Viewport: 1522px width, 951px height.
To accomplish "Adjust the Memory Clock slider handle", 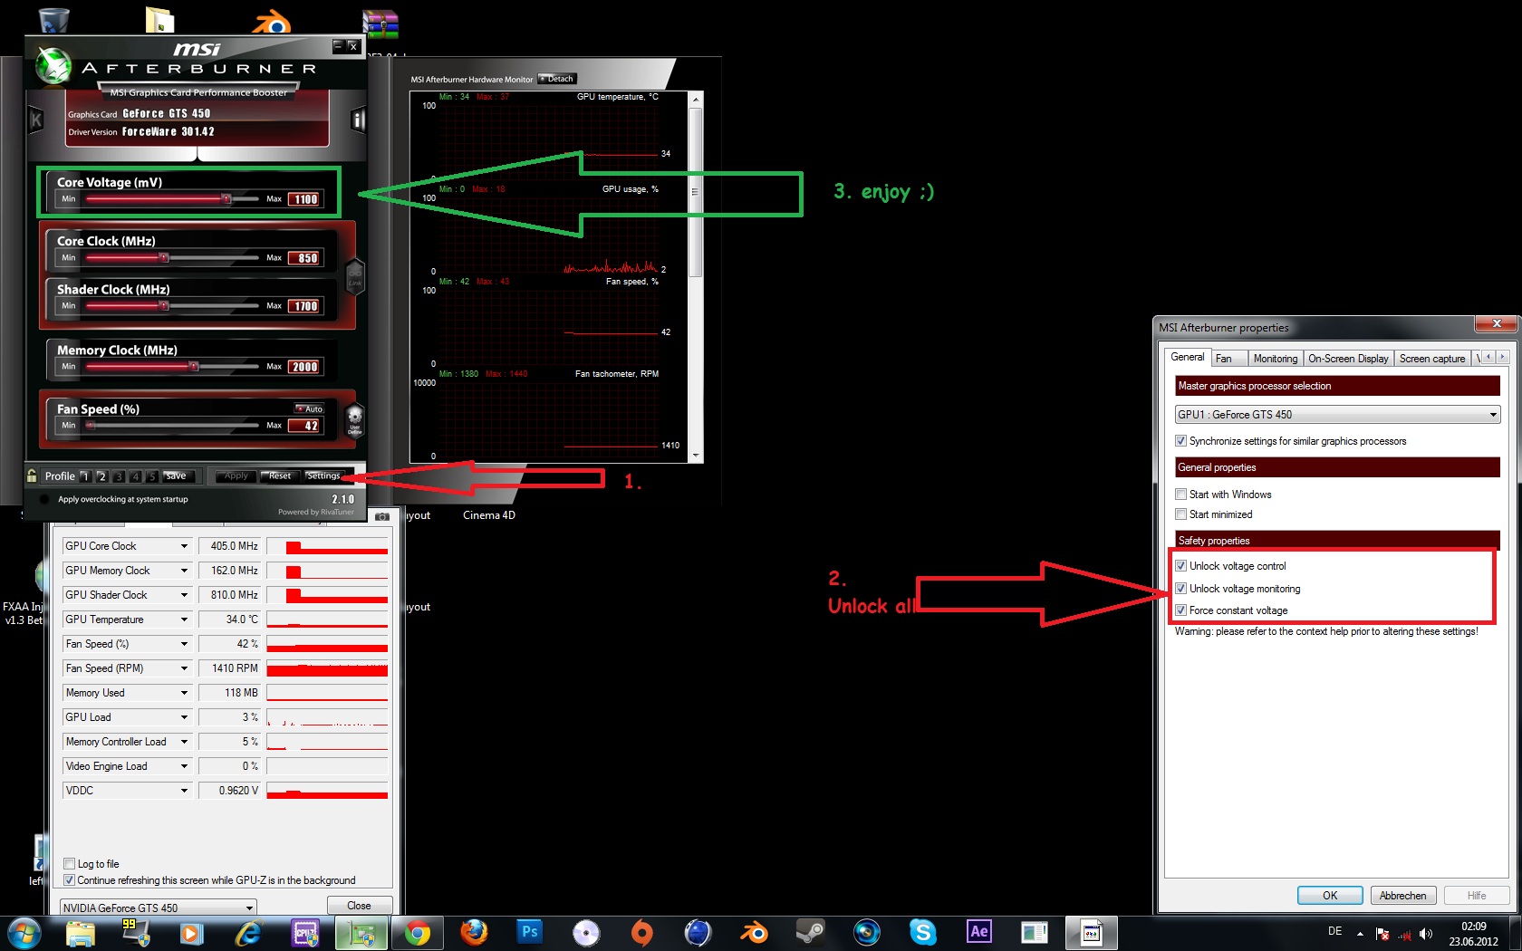I will tap(194, 366).
